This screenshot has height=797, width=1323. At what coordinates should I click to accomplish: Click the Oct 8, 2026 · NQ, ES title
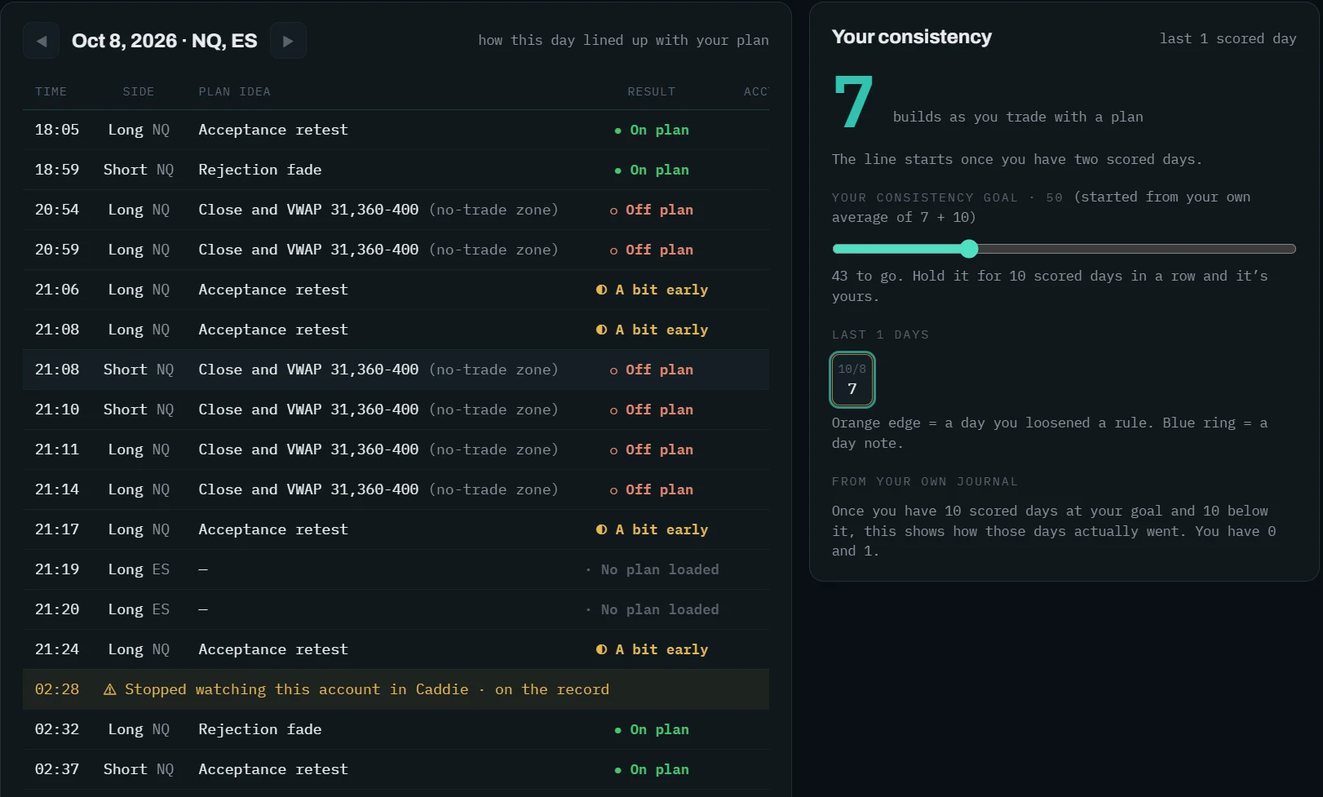(165, 41)
